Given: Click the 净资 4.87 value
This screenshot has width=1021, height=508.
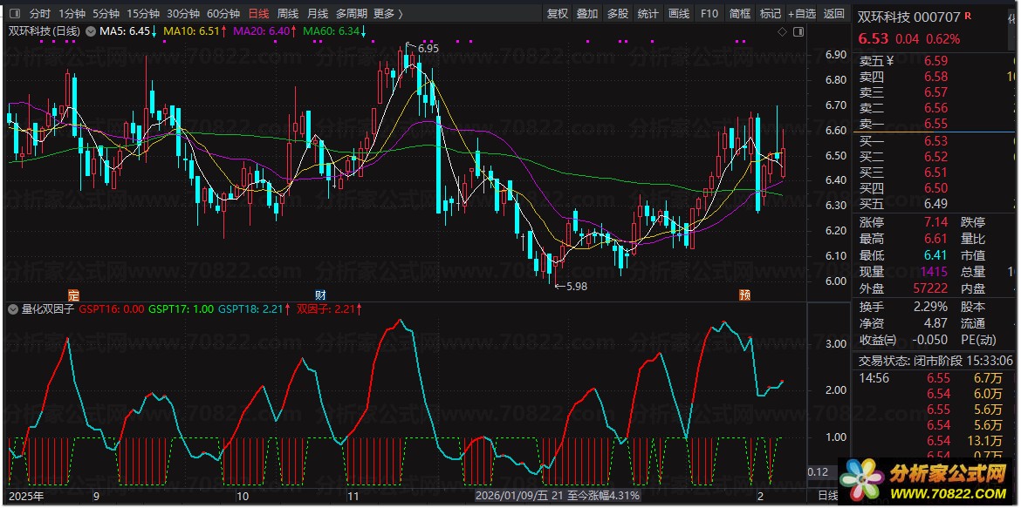Looking at the screenshot, I should [936, 322].
